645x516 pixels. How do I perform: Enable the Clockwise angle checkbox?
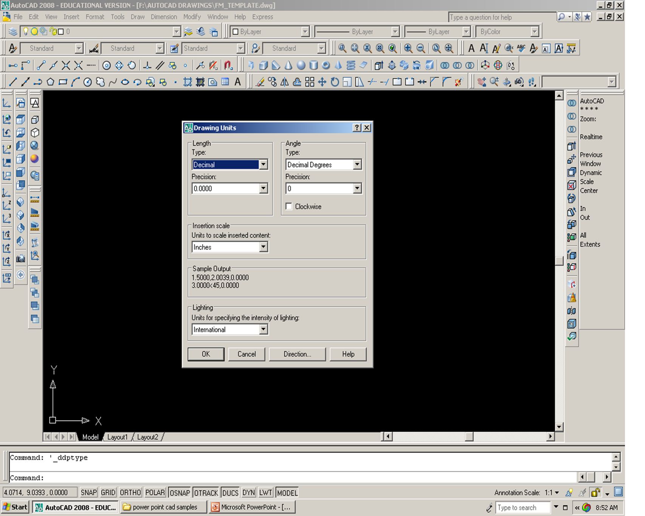coord(289,206)
